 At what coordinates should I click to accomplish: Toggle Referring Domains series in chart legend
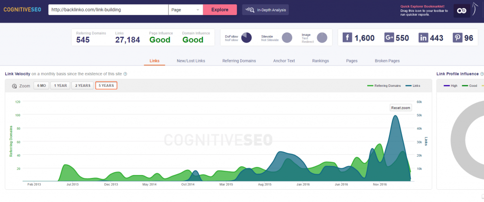(384, 86)
